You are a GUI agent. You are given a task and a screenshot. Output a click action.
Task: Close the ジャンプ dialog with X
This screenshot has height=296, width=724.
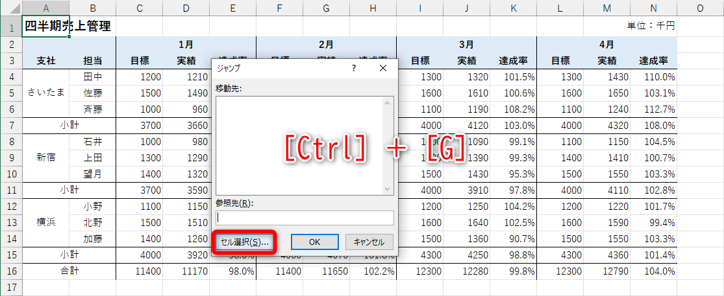pyautogui.click(x=382, y=68)
